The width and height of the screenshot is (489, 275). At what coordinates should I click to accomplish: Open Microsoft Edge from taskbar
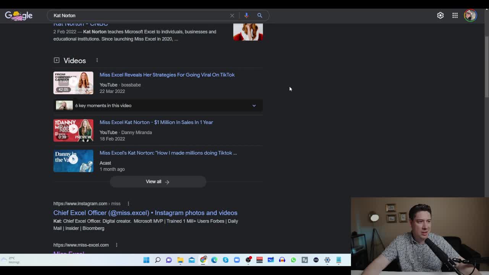[x=214, y=260]
